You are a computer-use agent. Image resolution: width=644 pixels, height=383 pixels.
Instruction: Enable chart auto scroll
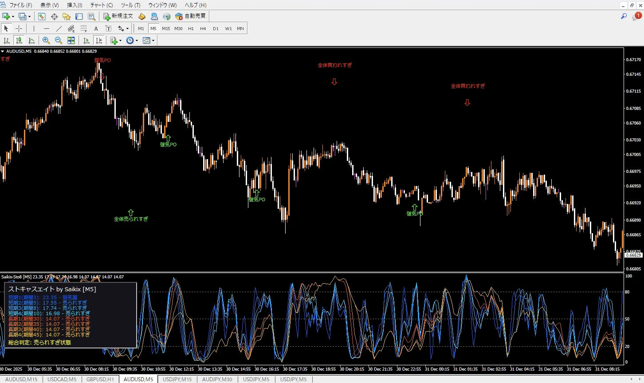click(86, 40)
